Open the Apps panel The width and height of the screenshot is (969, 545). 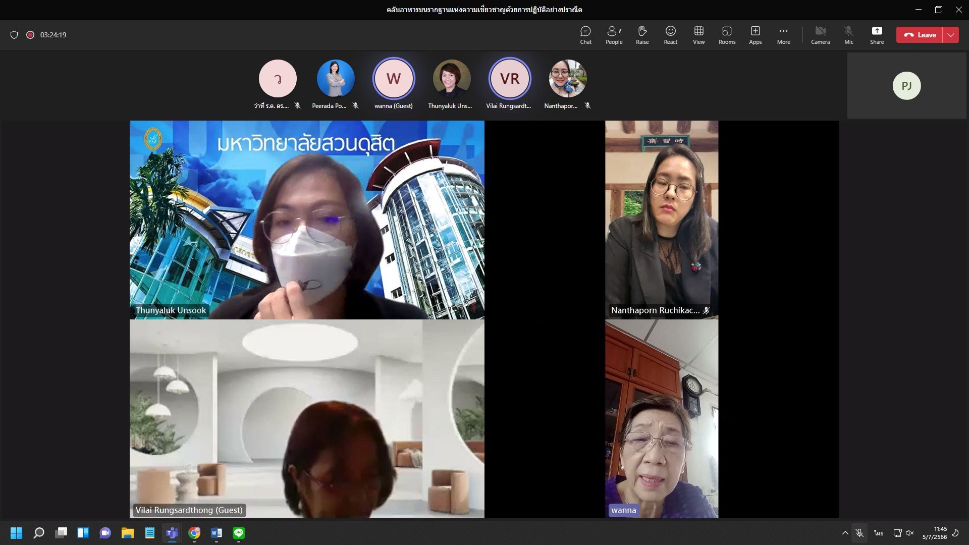point(755,35)
